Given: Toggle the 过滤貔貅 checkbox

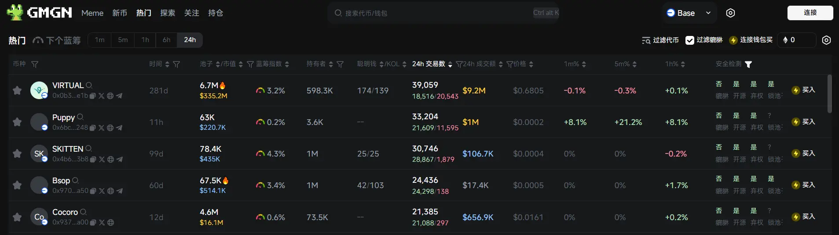Looking at the screenshot, I should coord(689,40).
